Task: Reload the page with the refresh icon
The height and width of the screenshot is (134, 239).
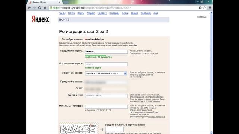Action: coord(40,8)
